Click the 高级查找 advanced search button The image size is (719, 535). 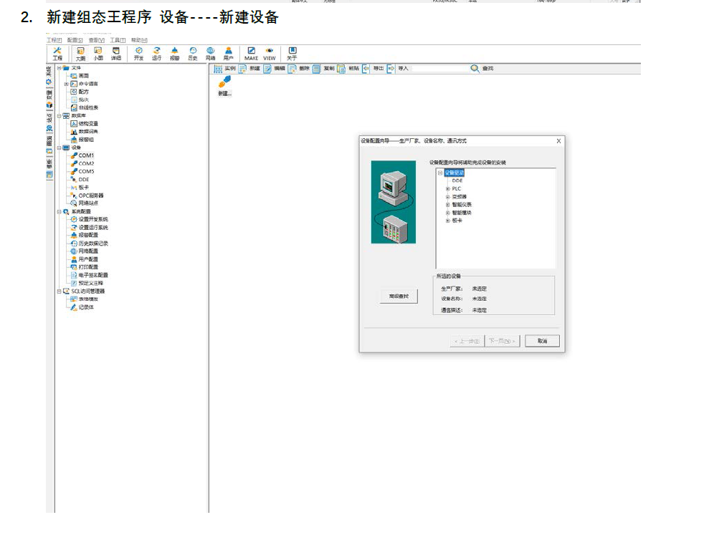[398, 297]
